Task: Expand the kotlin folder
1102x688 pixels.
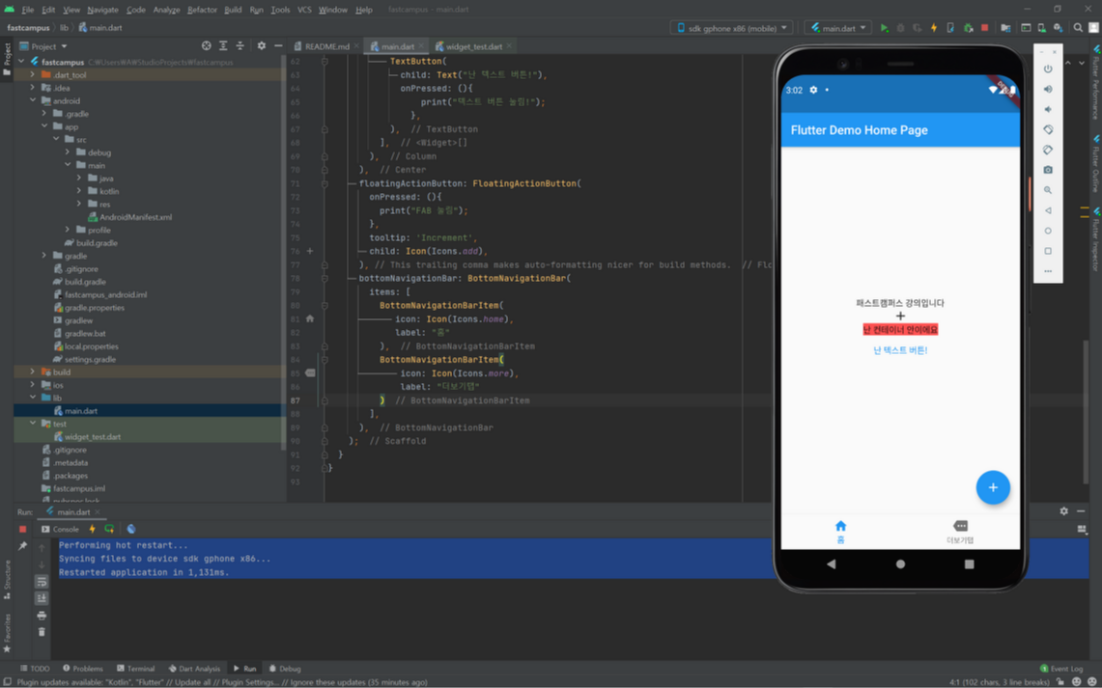Action: click(x=79, y=191)
